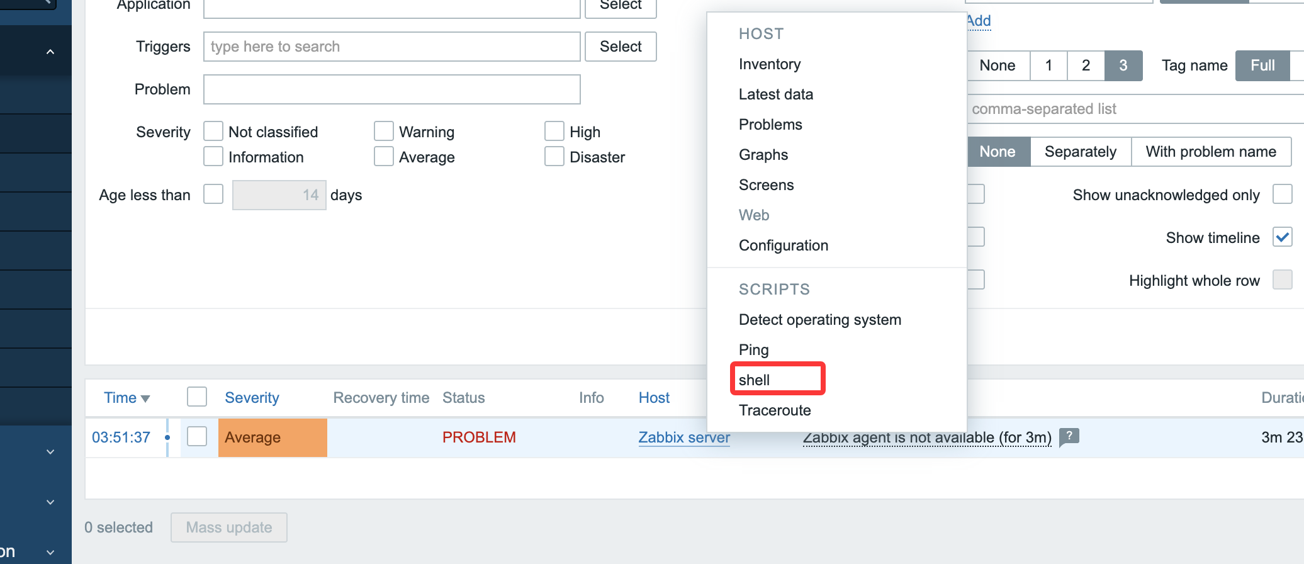Disable the Show timeline checkbox
Screen dimensions: 1304x564
click(1282, 237)
